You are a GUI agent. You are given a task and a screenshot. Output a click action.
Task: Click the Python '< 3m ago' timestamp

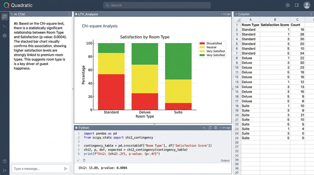(x=225, y=128)
